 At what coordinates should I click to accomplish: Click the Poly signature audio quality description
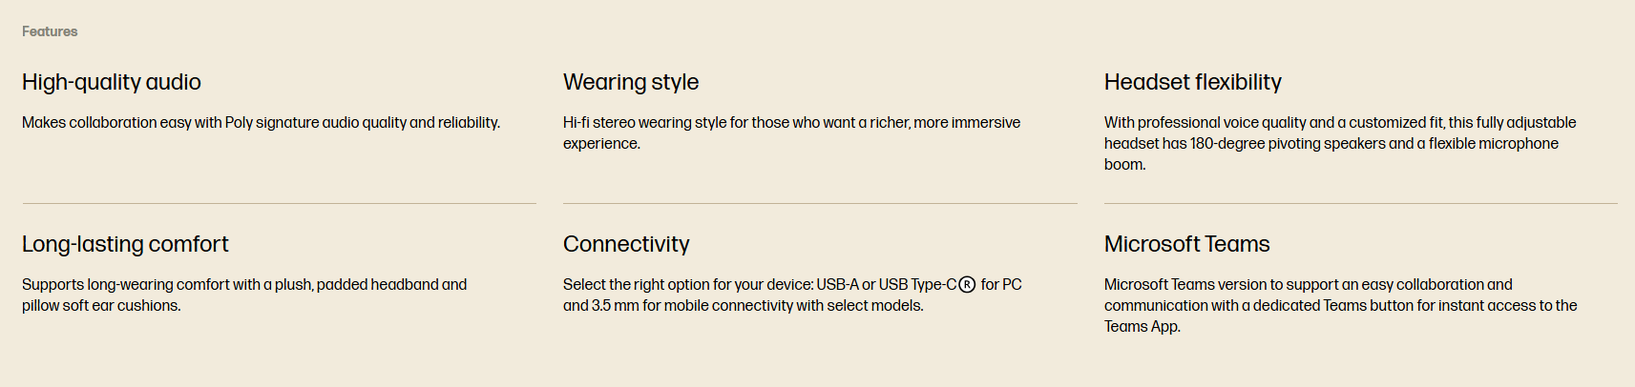click(x=261, y=122)
